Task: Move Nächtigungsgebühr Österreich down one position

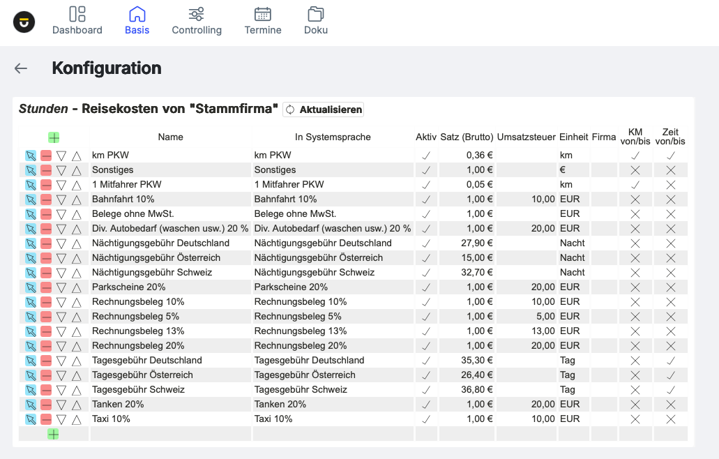Action: [61, 258]
